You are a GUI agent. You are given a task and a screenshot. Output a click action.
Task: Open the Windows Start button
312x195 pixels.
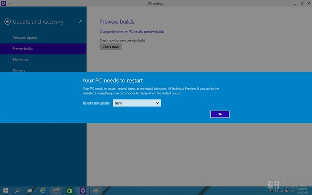coord(5,191)
